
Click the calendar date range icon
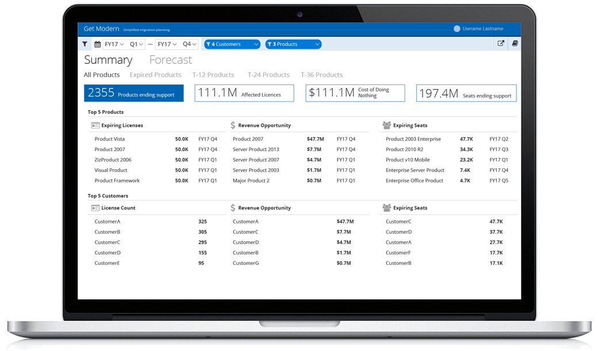tap(97, 44)
